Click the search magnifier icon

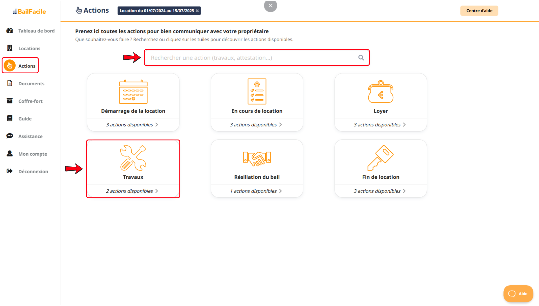[x=361, y=58]
